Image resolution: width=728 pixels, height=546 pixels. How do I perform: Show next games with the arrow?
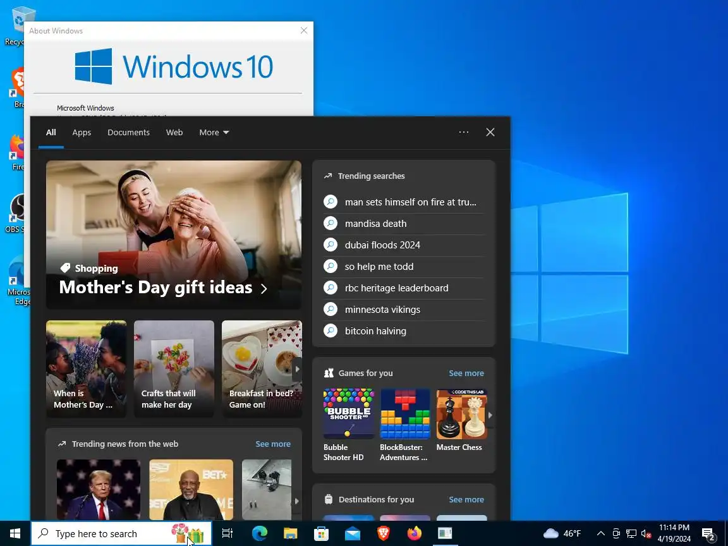(x=490, y=415)
